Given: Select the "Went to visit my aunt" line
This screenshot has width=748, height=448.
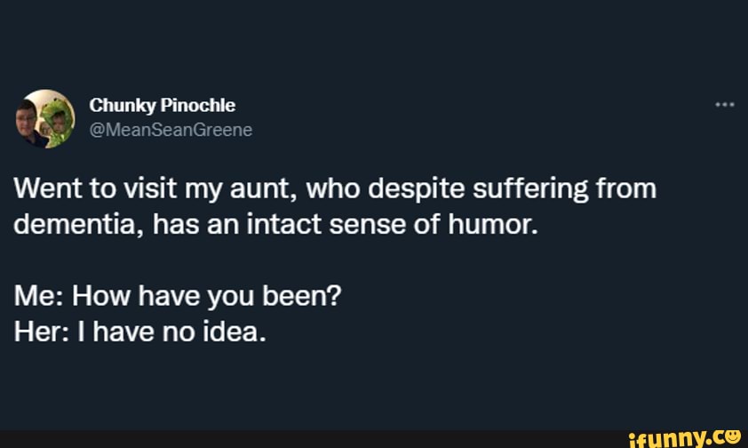Looking at the screenshot, I should (x=335, y=189).
